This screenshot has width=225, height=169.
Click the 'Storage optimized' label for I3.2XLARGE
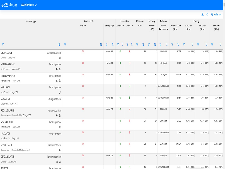55,99
